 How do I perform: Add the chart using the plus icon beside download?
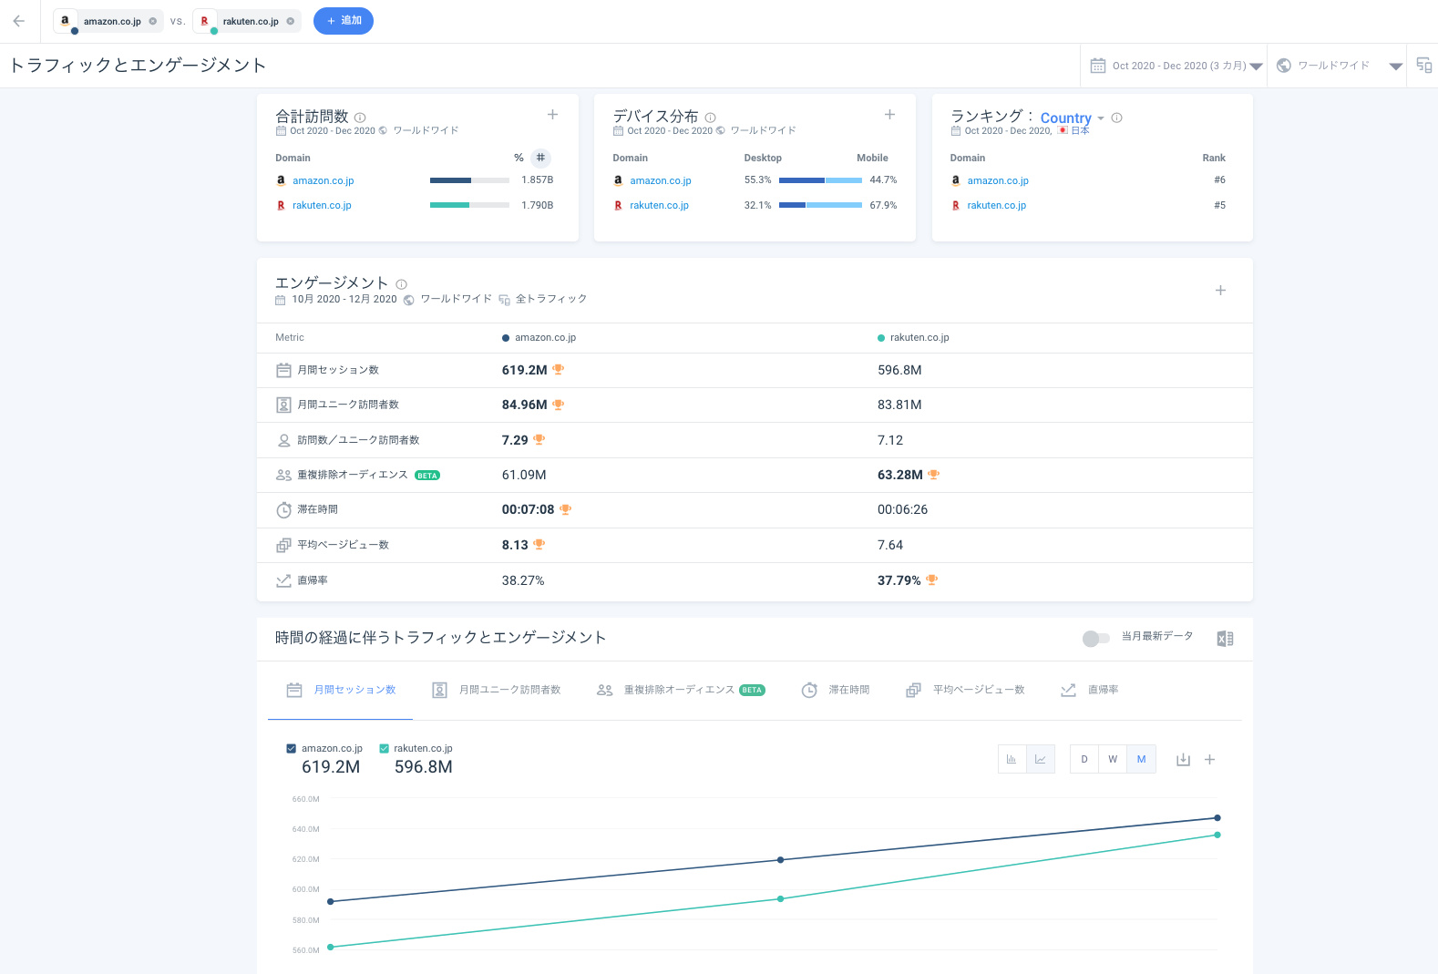(1209, 759)
